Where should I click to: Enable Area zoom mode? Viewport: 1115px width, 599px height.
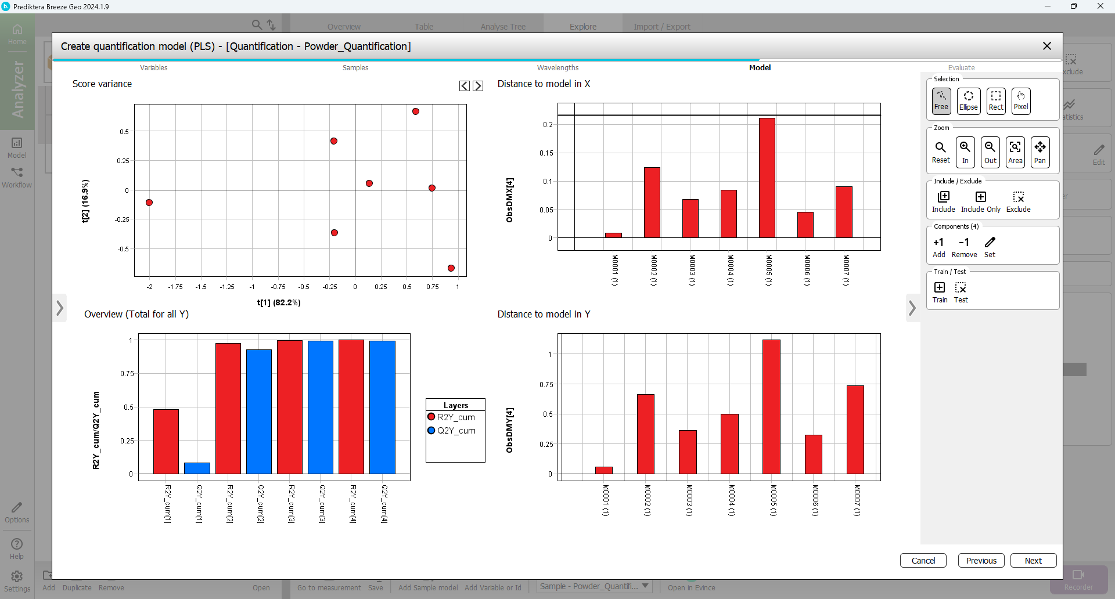[x=1015, y=152]
